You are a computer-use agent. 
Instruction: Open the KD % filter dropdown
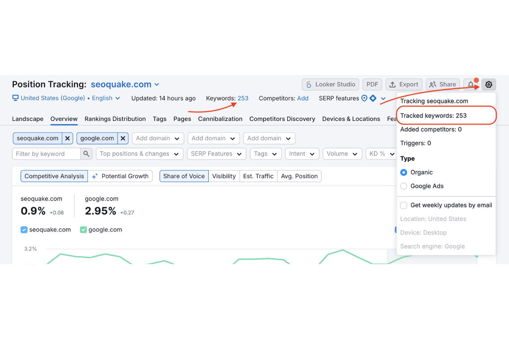pyautogui.click(x=381, y=154)
